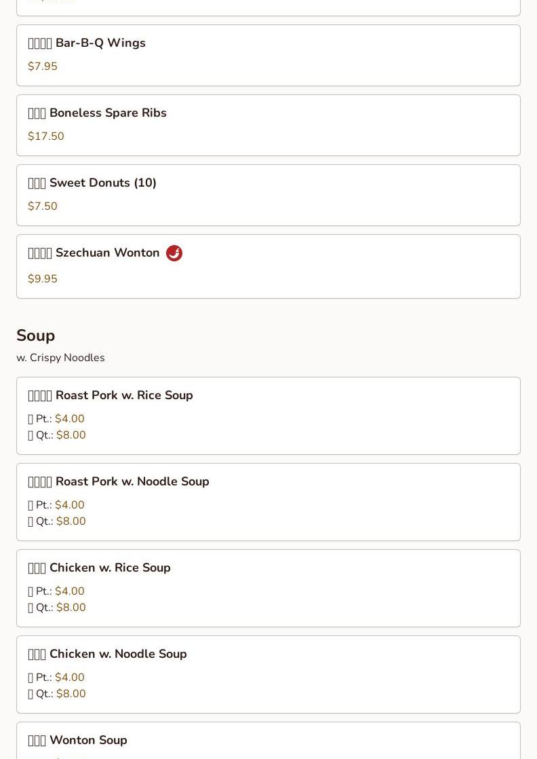Open Chicken w. Noodle Soup item
The width and height of the screenshot is (537, 759).
107,654
